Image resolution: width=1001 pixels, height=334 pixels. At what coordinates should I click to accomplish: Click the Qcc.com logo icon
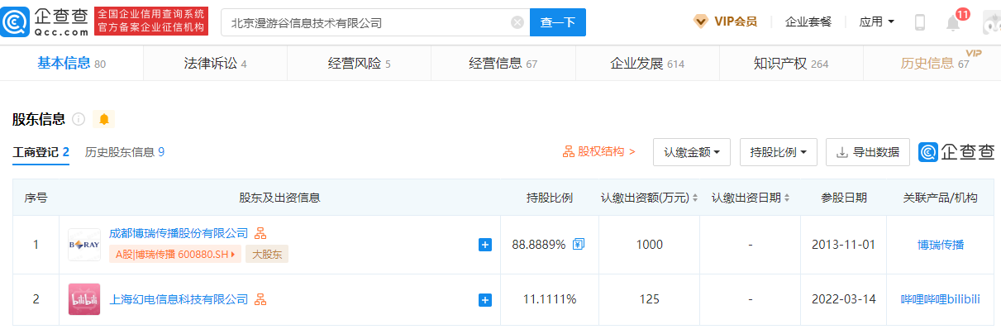18,22
